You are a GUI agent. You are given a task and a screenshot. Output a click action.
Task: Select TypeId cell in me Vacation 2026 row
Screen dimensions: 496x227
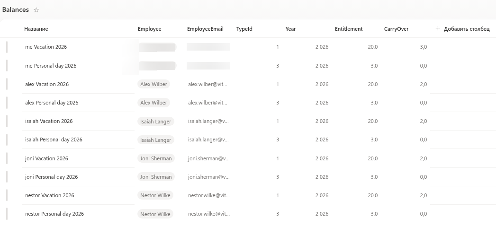[x=278, y=47]
